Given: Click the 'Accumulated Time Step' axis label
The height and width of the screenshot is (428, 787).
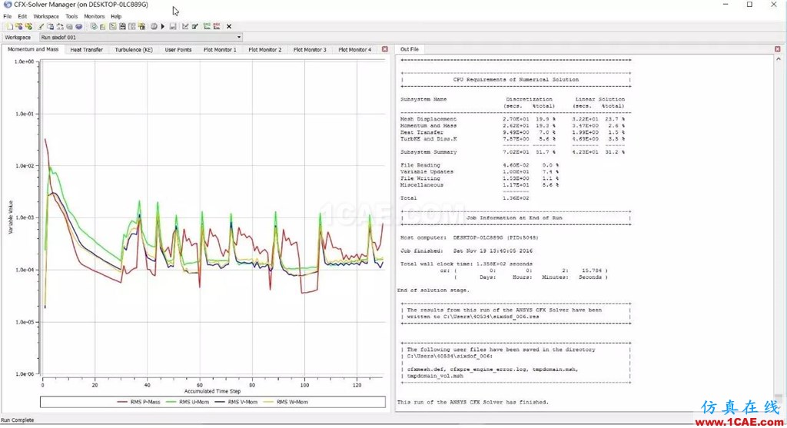Looking at the screenshot, I should click(x=212, y=391).
